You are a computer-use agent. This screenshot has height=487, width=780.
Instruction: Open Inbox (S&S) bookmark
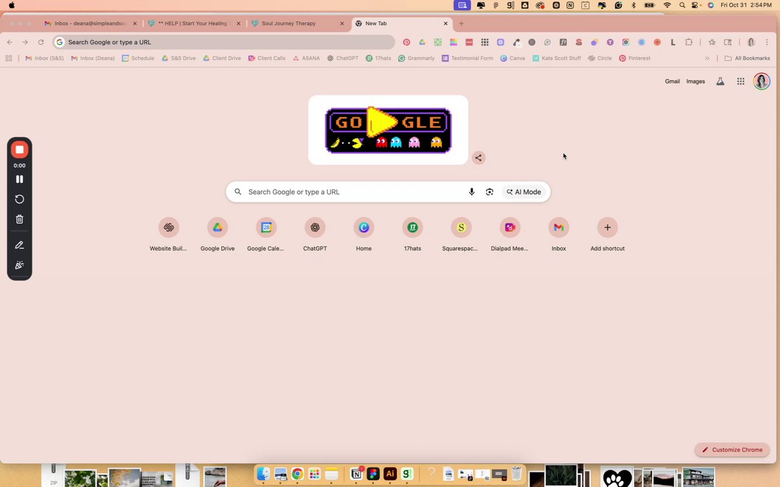[x=44, y=58]
